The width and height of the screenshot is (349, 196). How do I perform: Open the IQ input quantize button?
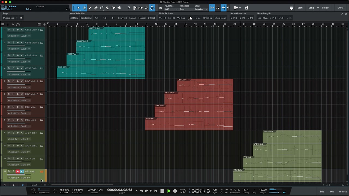tap(161, 8)
